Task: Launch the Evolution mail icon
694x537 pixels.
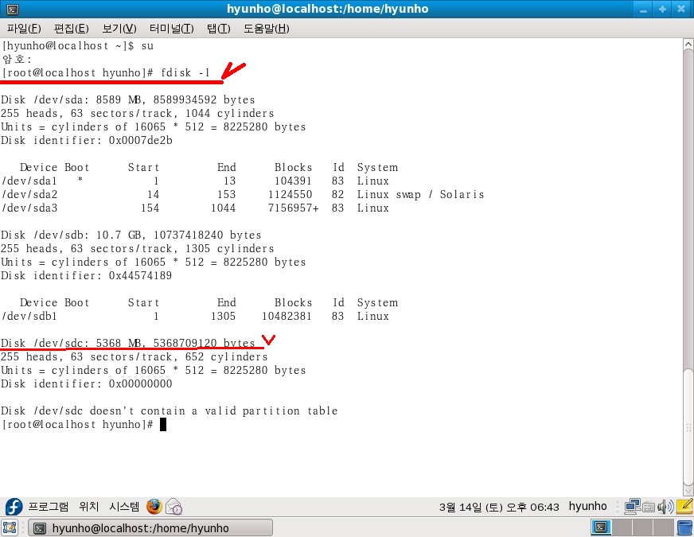Action: point(174,507)
